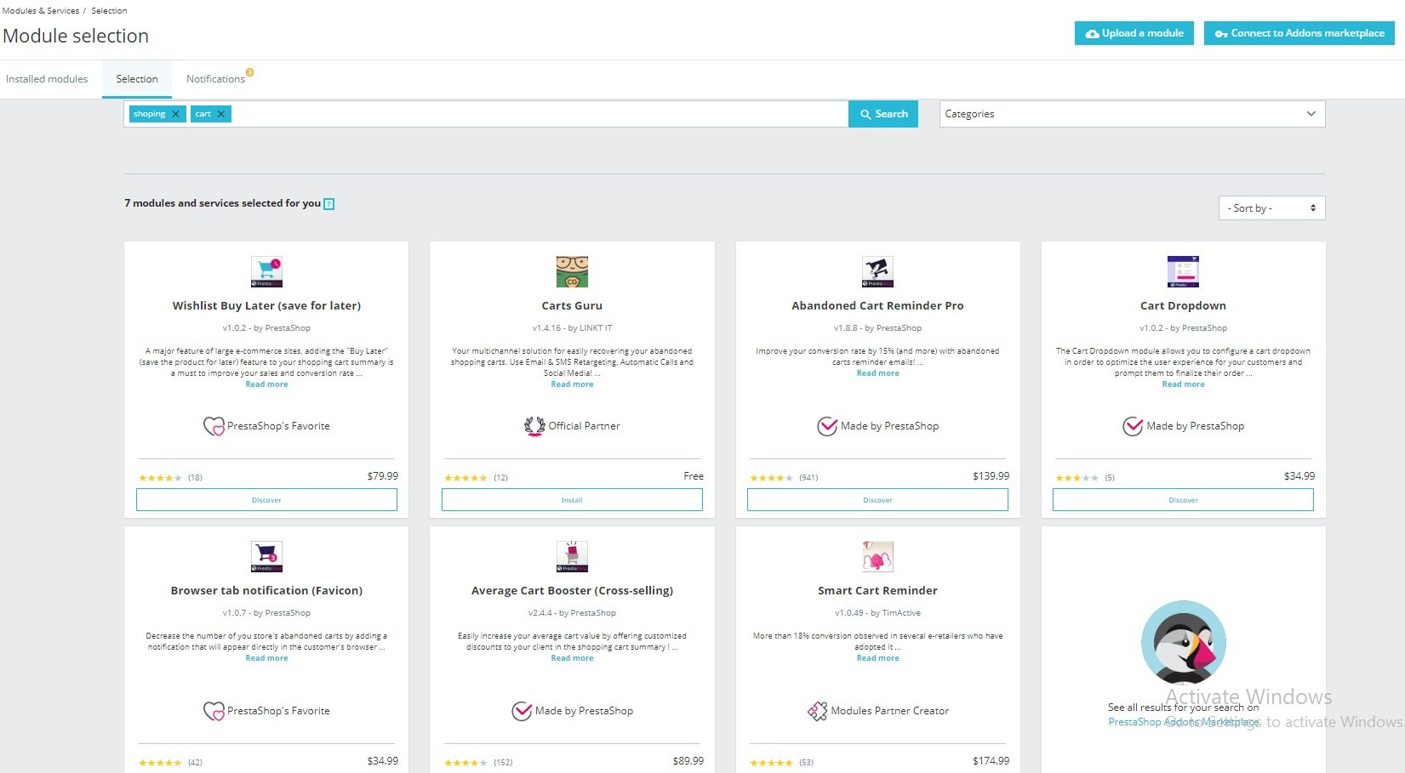Click star rating of Average Cart Booster

tap(465, 763)
